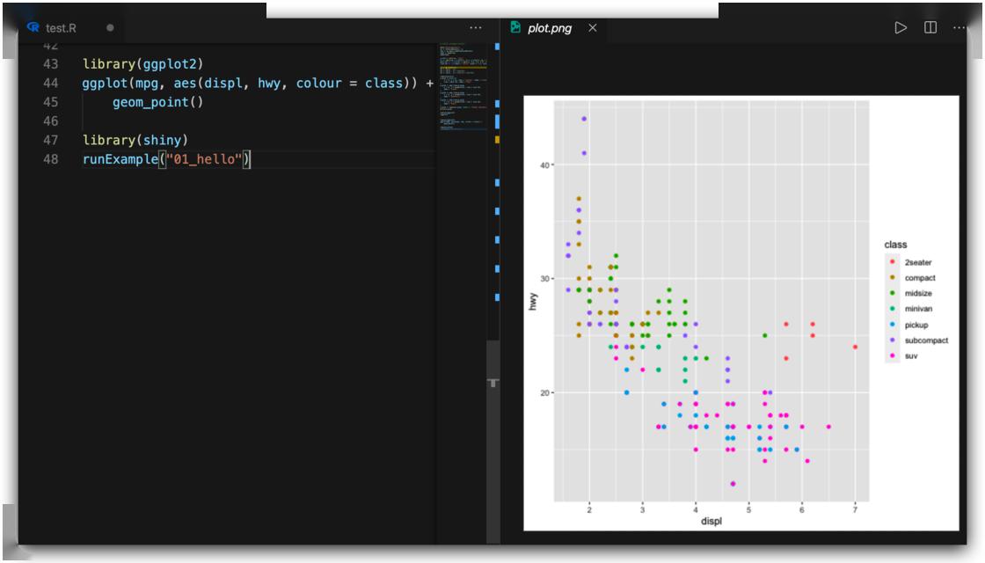Click line number 44 in gutter
The height and width of the screenshot is (563, 985).
[x=50, y=84]
